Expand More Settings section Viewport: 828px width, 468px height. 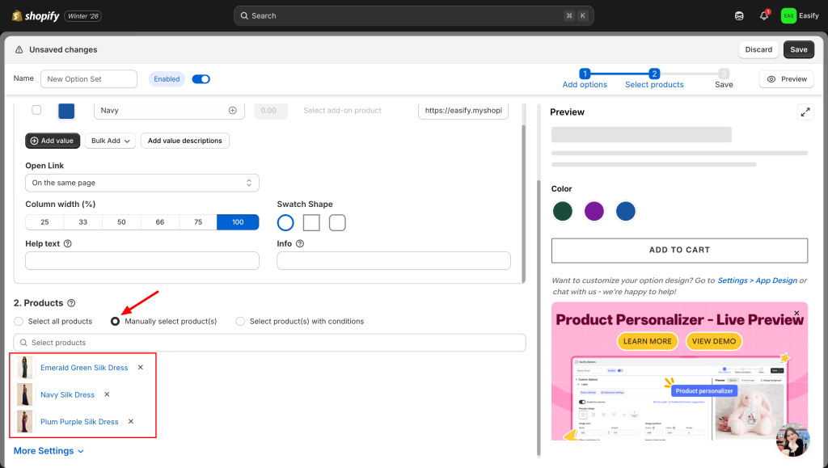tap(49, 451)
